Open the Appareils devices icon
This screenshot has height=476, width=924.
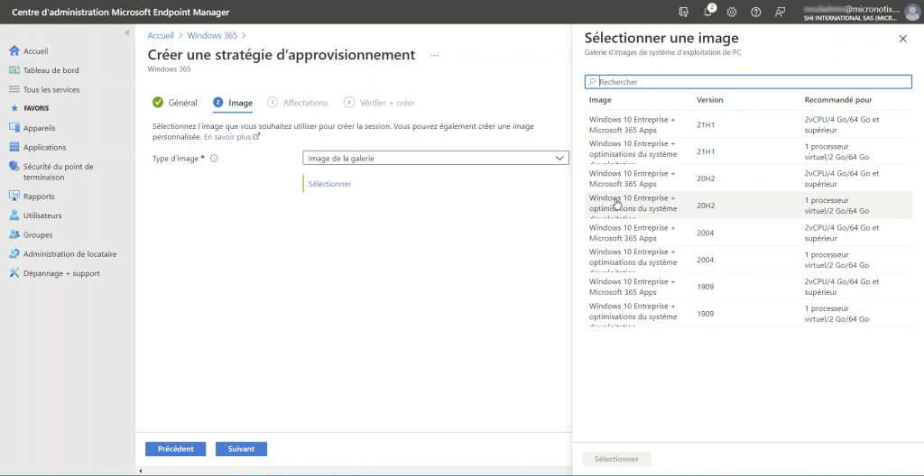pos(14,128)
